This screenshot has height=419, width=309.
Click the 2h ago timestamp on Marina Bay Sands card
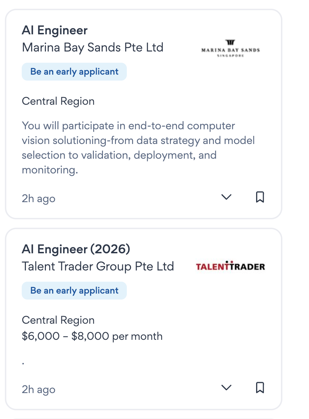pos(39,199)
